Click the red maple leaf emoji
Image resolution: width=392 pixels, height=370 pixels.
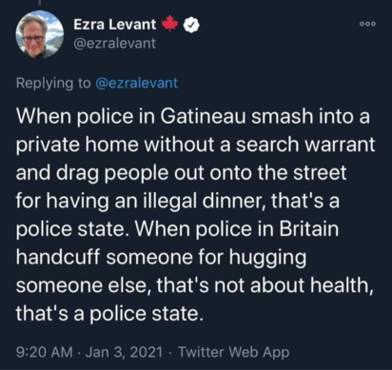[x=170, y=23]
